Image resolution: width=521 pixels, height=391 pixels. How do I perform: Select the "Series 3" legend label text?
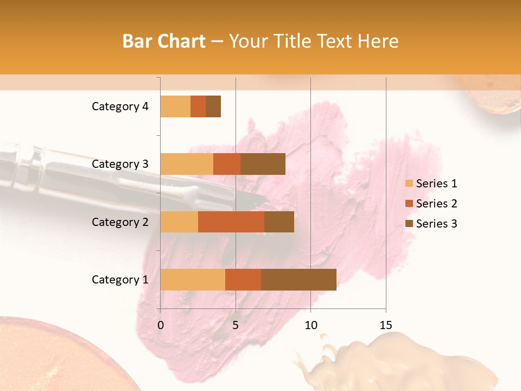[x=436, y=224]
